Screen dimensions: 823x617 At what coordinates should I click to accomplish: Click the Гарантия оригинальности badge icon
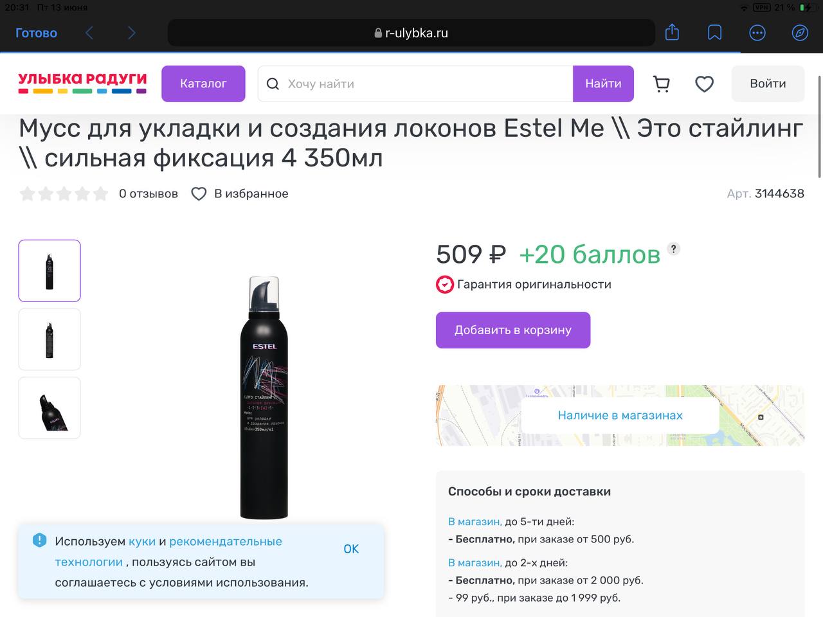pyautogui.click(x=445, y=284)
